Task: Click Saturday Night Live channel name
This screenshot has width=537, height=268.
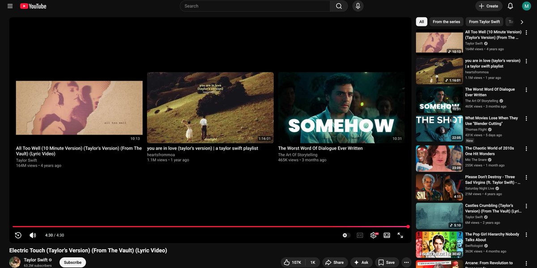Action: coord(480,188)
